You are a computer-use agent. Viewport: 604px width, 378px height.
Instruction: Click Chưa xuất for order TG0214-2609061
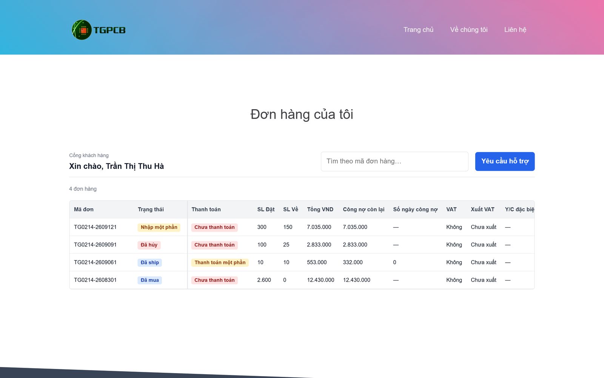484,262
